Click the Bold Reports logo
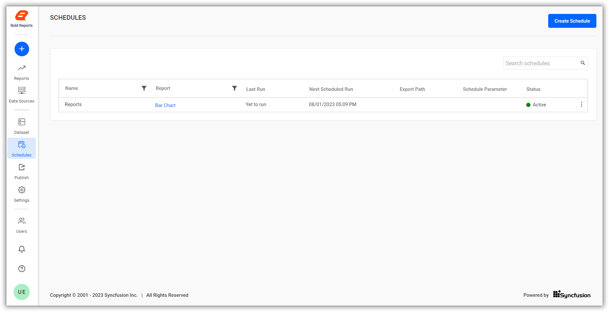Image resolution: width=609 pixels, height=312 pixels. coord(21,15)
